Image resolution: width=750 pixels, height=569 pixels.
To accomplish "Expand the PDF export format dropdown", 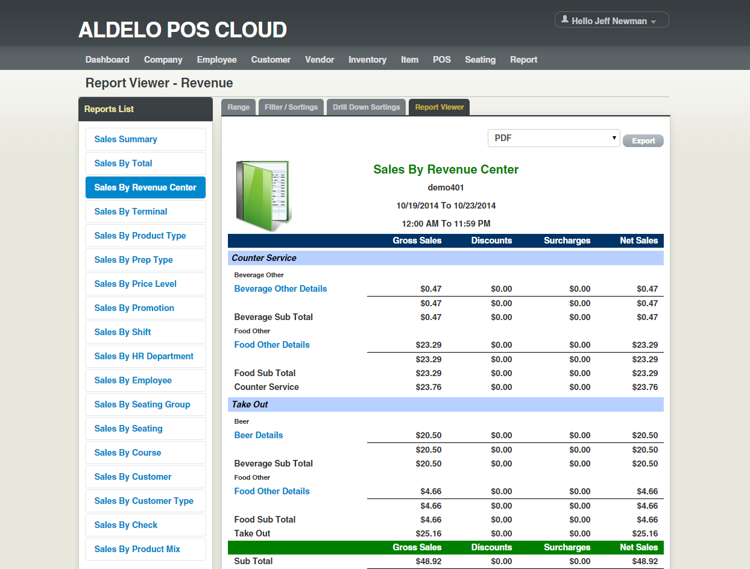I will pos(553,138).
